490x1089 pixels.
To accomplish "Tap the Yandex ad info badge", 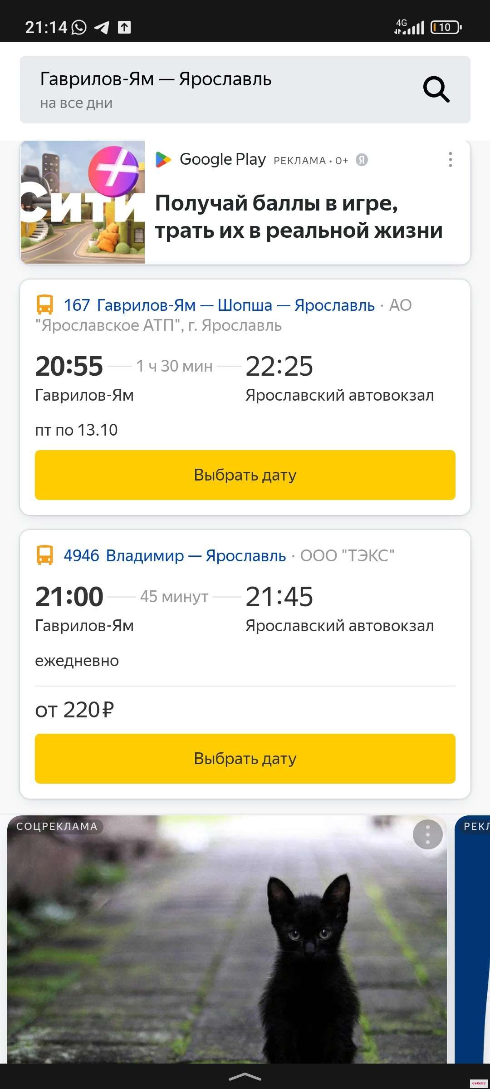I will coord(362,160).
